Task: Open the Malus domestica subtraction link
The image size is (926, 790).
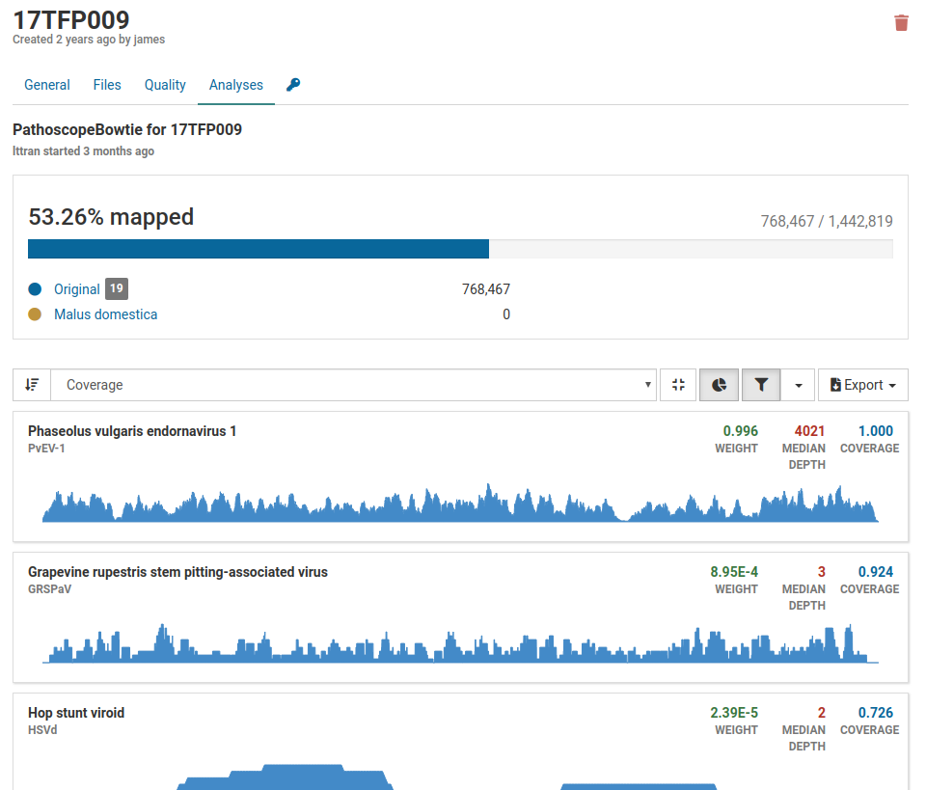Action: (x=105, y=314)
